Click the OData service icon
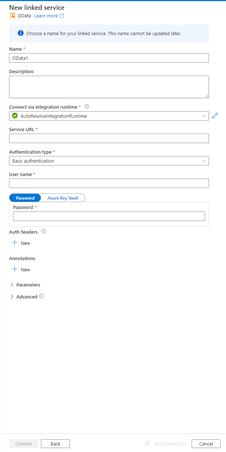The width and height of the screenshot is (226, 452). click(12, 16)
